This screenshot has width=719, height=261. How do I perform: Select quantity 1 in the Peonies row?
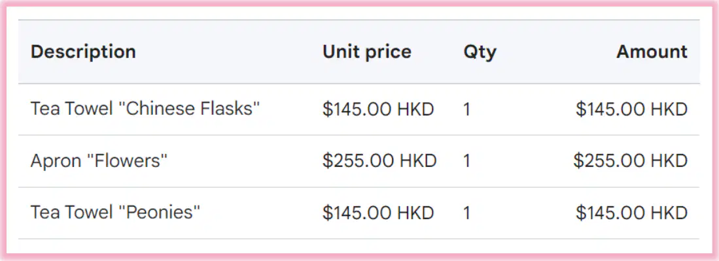tap(467, 213)
